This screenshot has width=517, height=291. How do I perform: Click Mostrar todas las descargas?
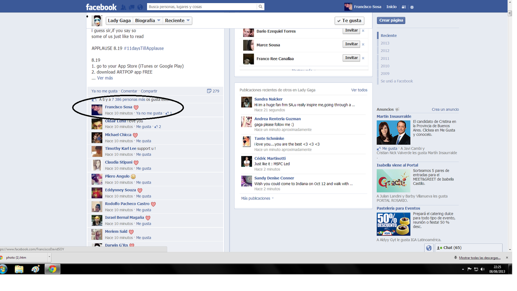[x=479, y=257]
